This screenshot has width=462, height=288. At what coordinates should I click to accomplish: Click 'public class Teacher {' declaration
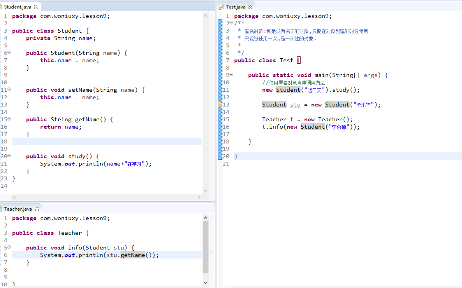51,233
